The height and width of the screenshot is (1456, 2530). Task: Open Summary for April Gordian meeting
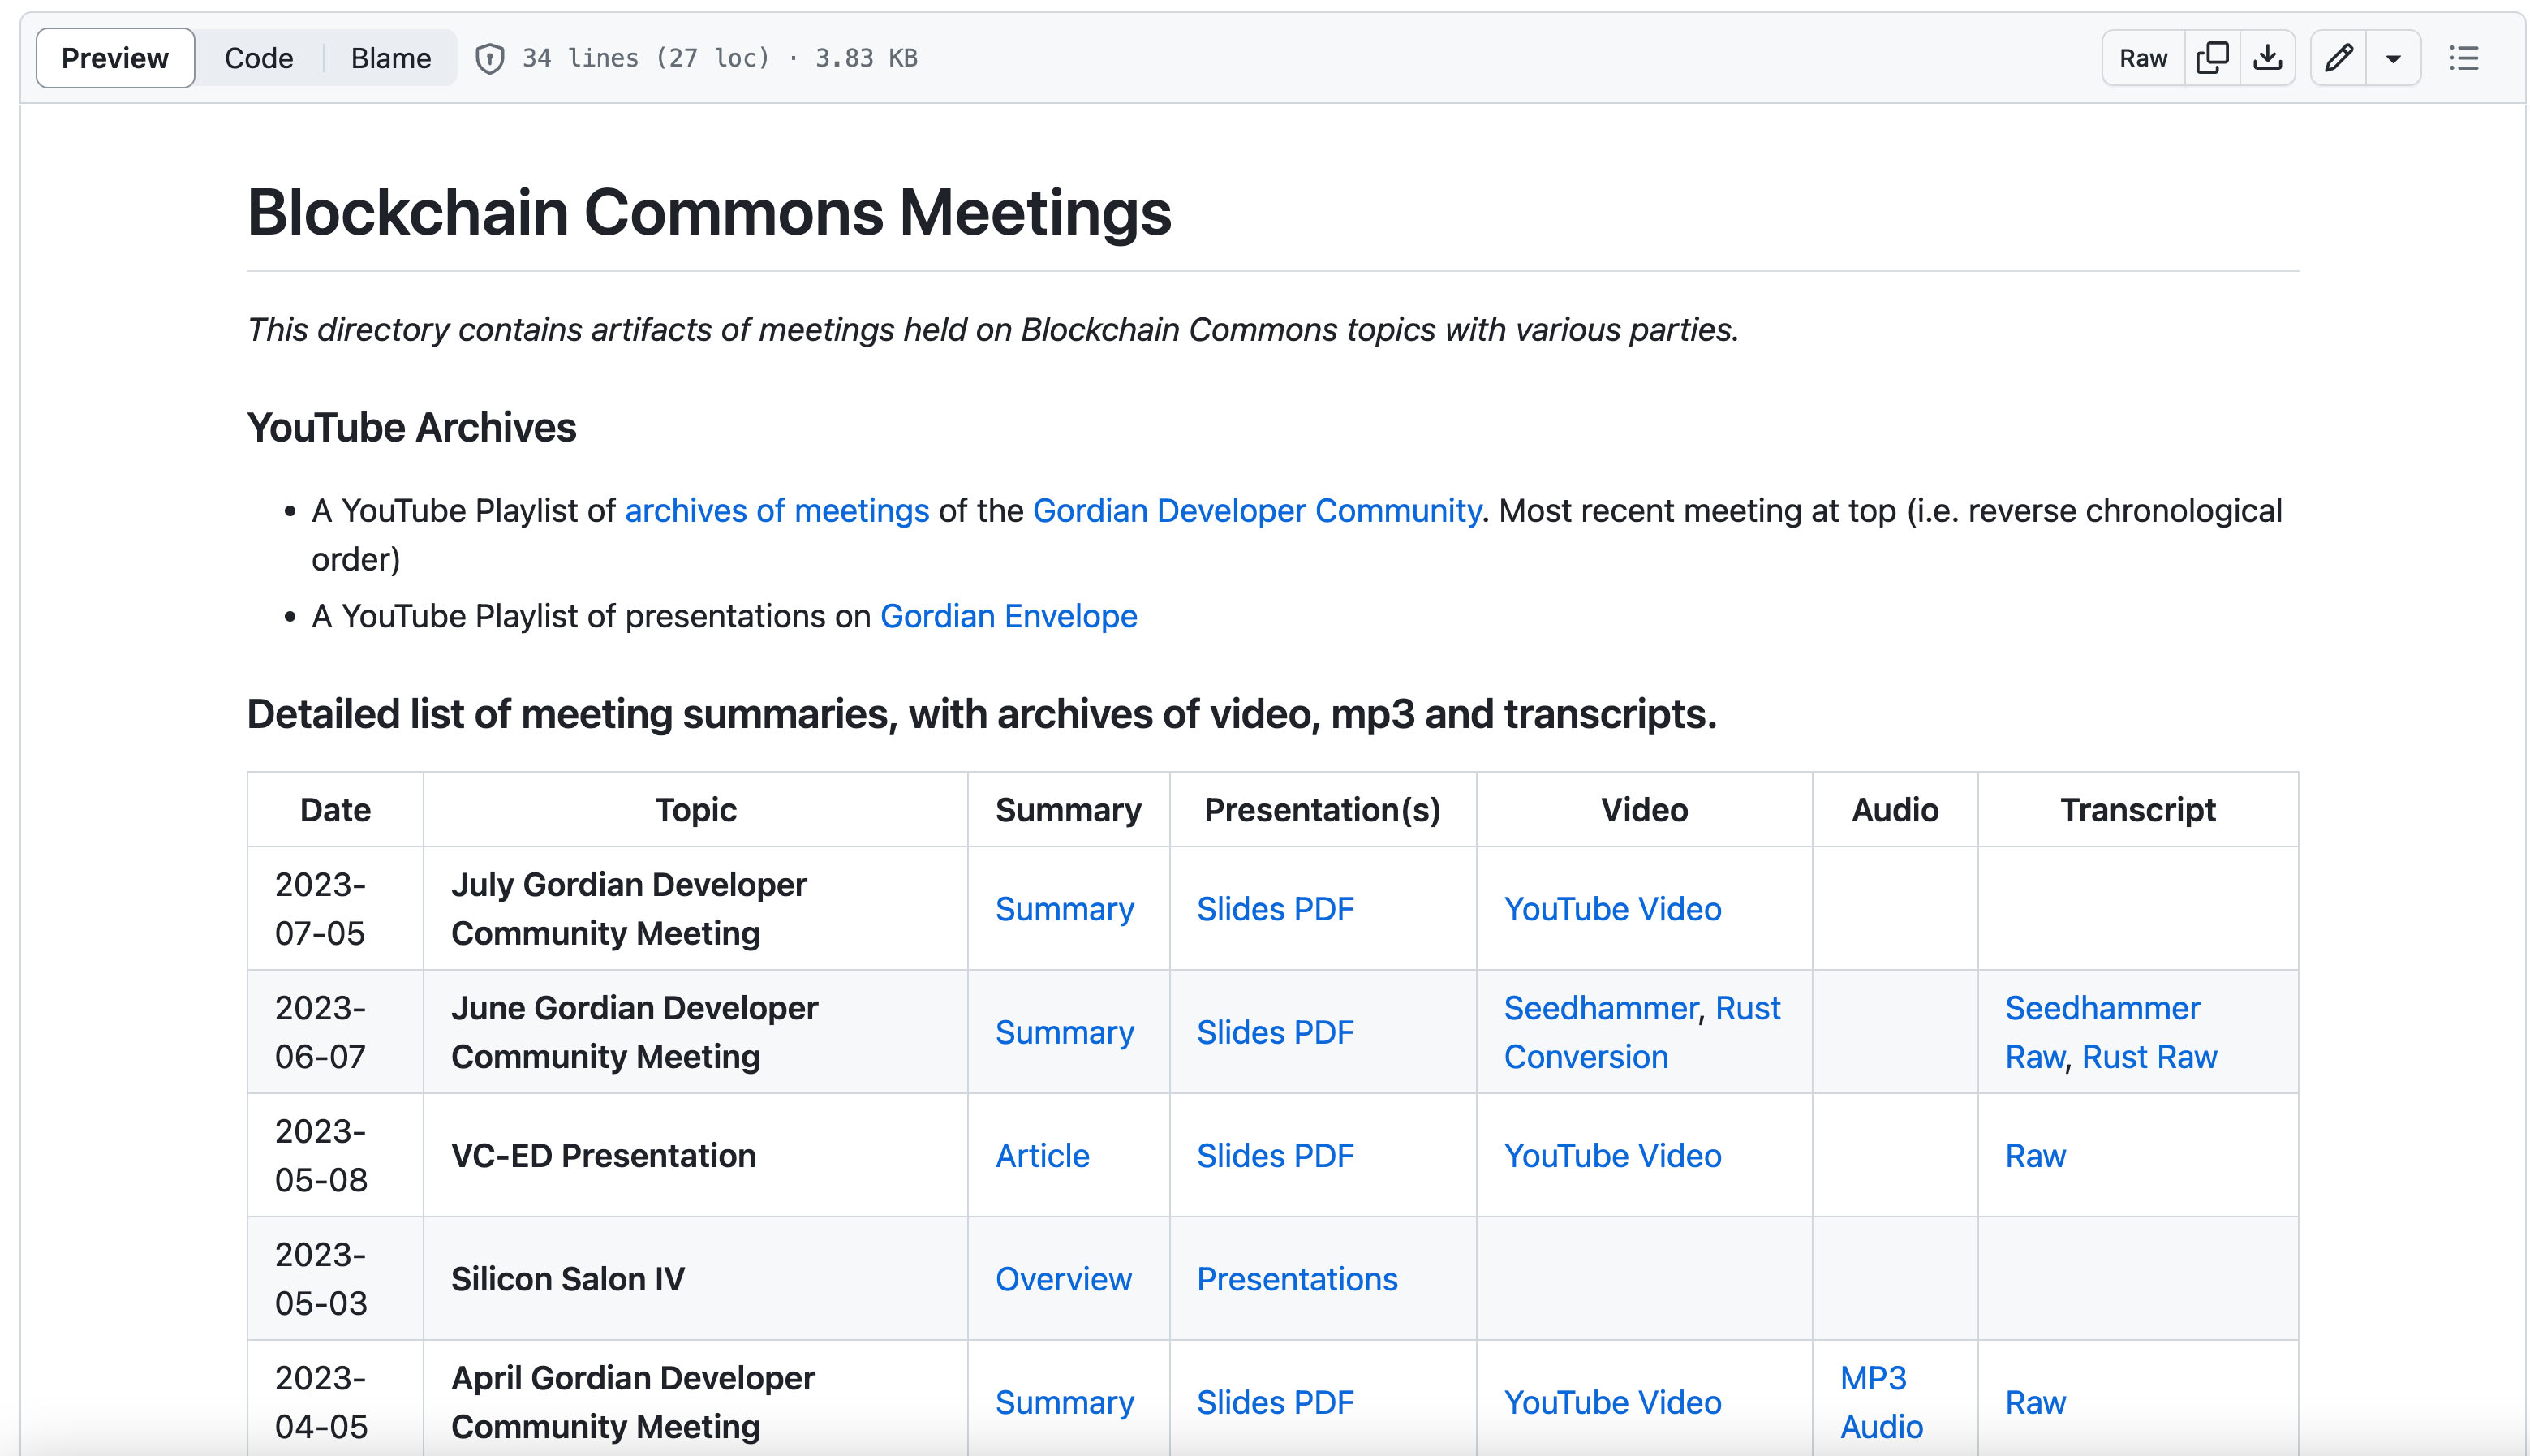click(x=1065, y=1402)
